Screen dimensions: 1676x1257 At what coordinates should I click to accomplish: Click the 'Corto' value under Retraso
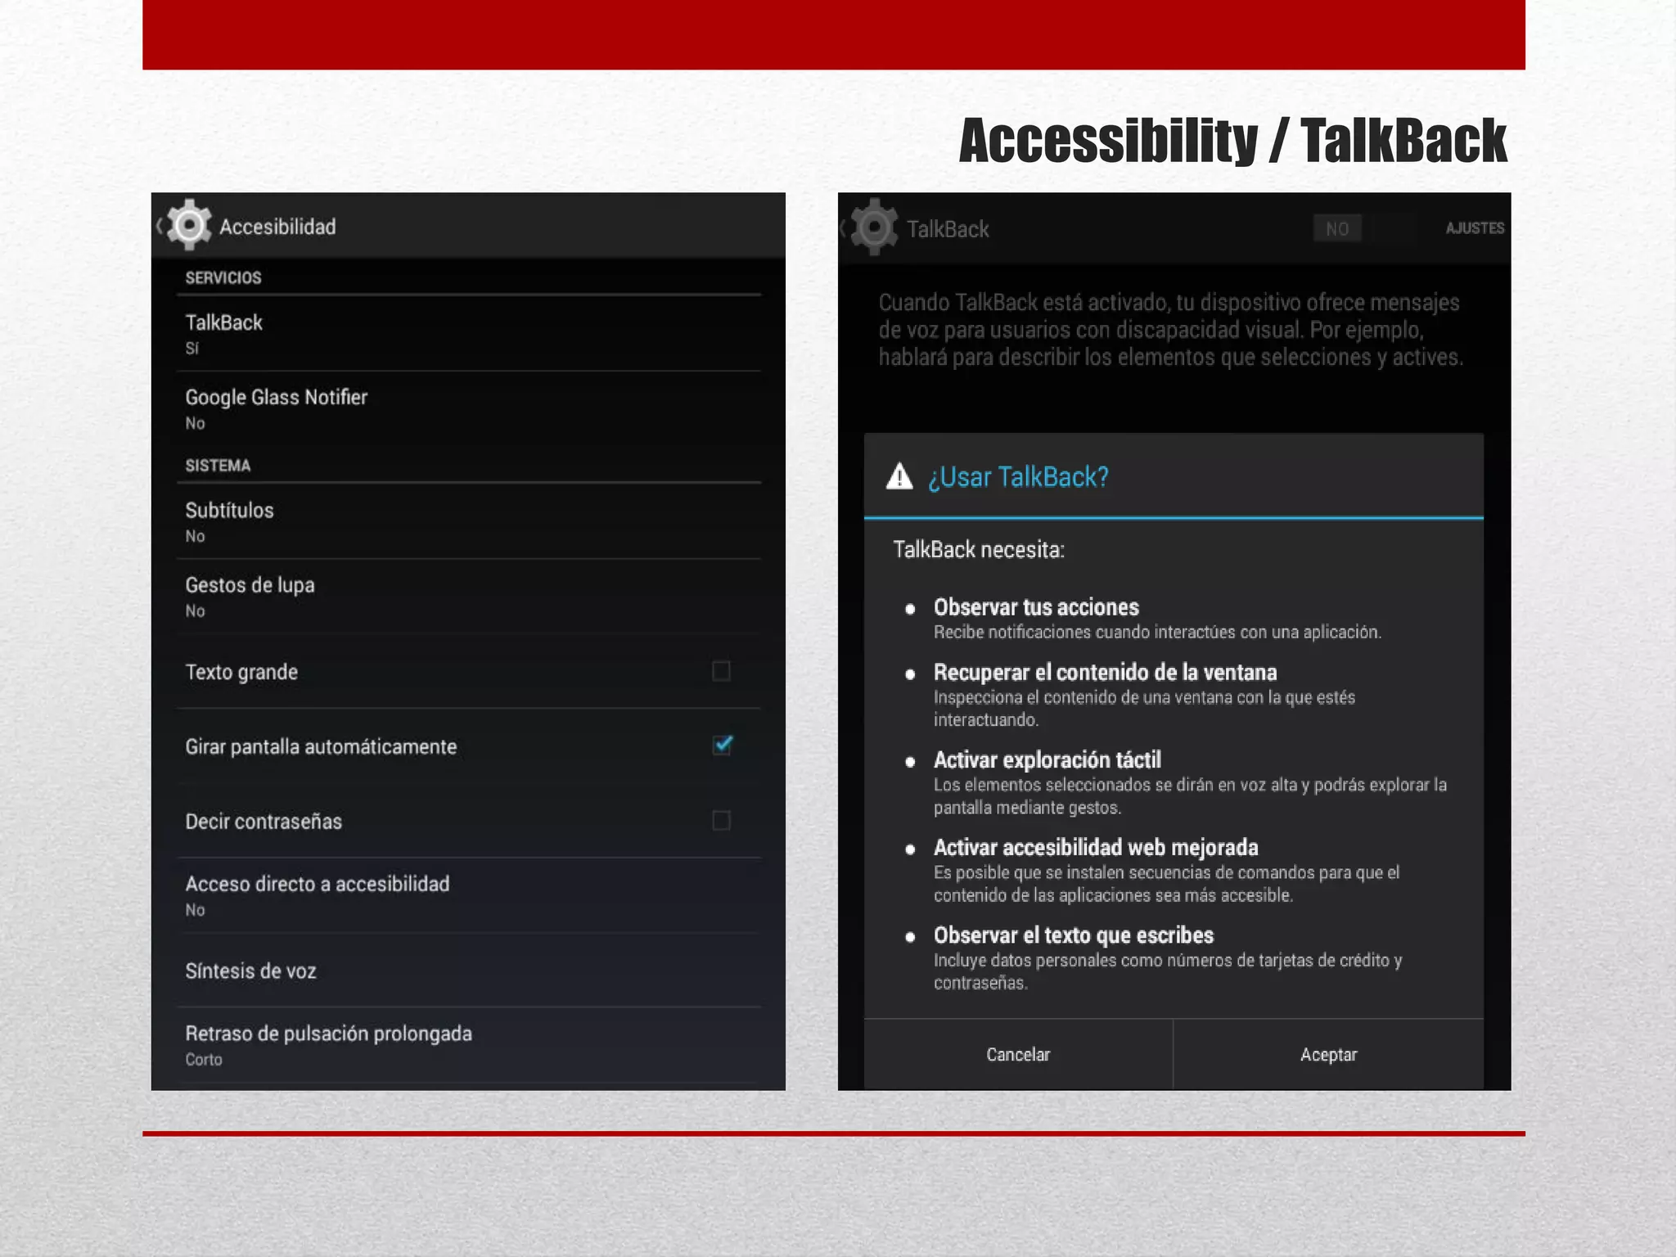[x=204, y=1059]
